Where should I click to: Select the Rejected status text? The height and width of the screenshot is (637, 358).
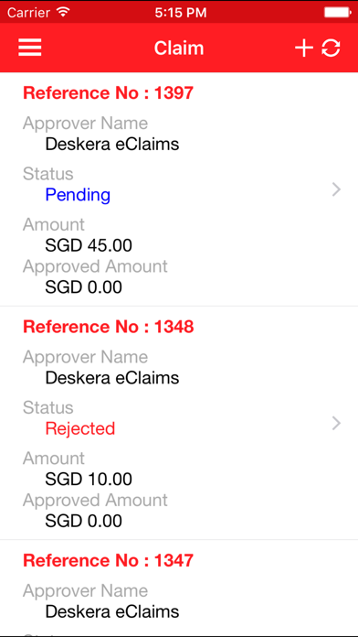(80, 428)
